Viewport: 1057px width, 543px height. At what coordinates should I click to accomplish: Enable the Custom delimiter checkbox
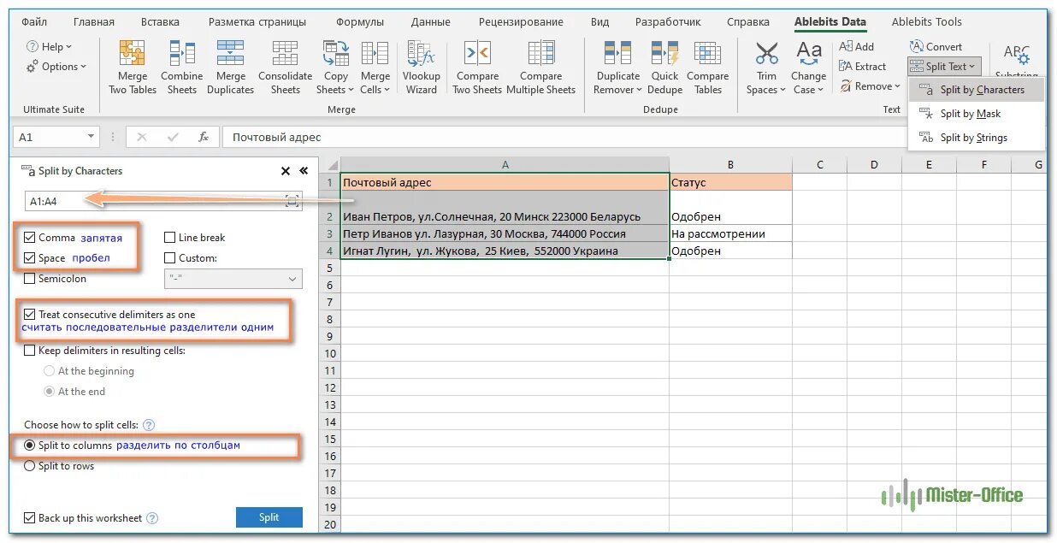(170, 258)
